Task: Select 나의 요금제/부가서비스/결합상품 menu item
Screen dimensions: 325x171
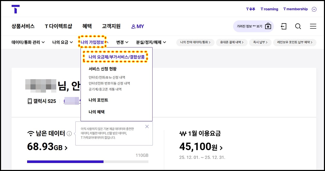Action: pos(116,57)
